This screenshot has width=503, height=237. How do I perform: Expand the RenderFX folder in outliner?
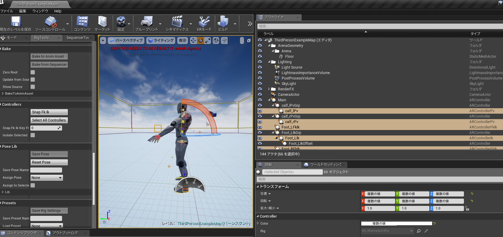pos(269,89)
